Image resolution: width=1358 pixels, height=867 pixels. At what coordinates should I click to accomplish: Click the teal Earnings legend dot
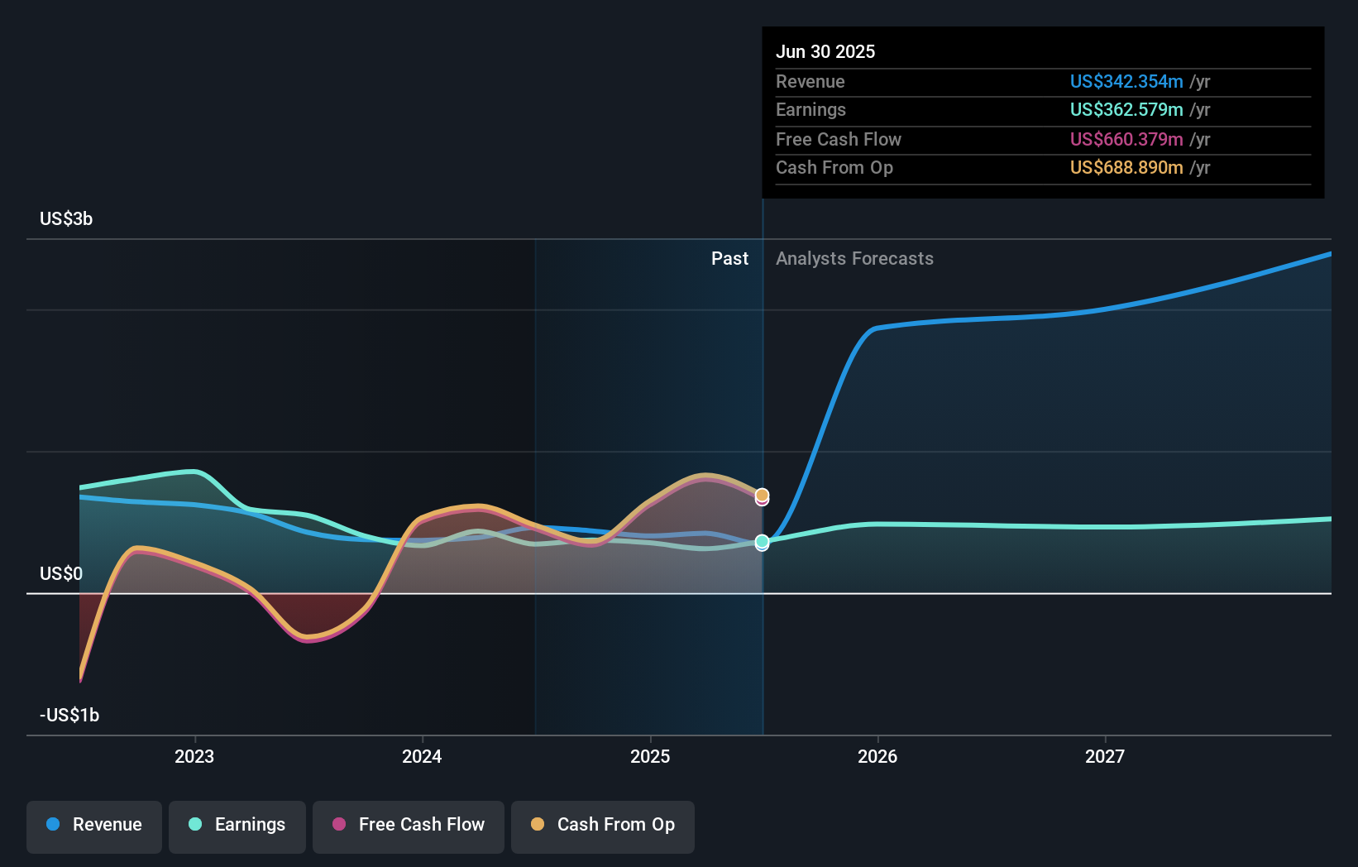tap(195, 824)
